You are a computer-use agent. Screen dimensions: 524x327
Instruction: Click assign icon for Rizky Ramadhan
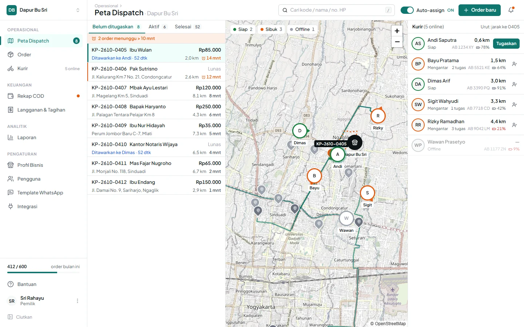coord(514,125)
